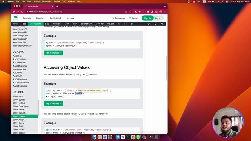Open Finder from the Dock

point(94,137)
